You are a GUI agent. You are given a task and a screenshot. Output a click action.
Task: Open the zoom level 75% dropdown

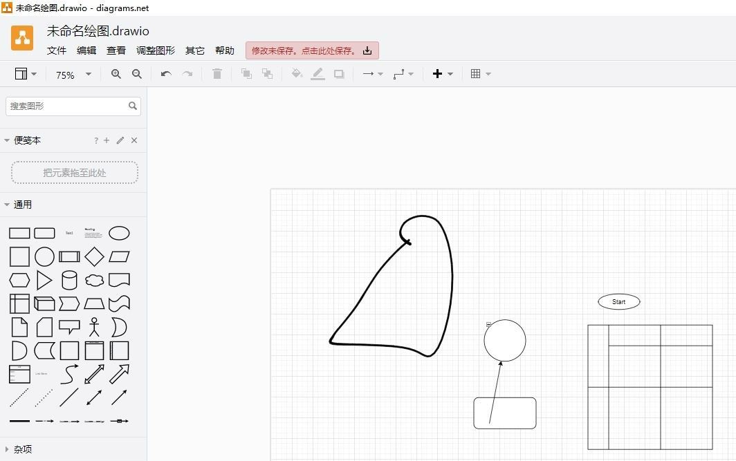pos(72,74)
